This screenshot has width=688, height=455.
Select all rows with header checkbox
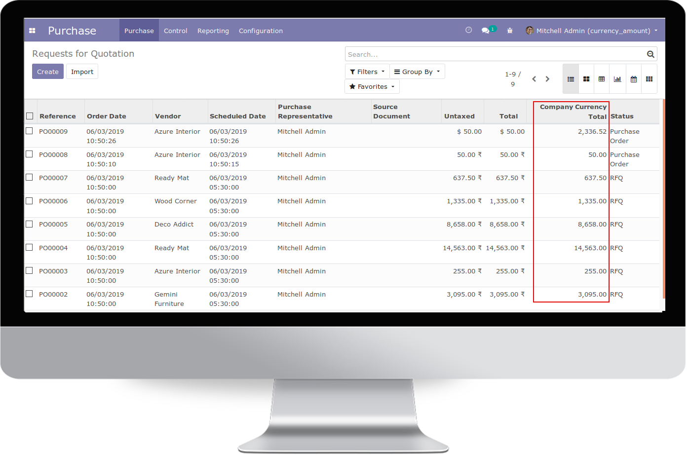tap(30, 116)
